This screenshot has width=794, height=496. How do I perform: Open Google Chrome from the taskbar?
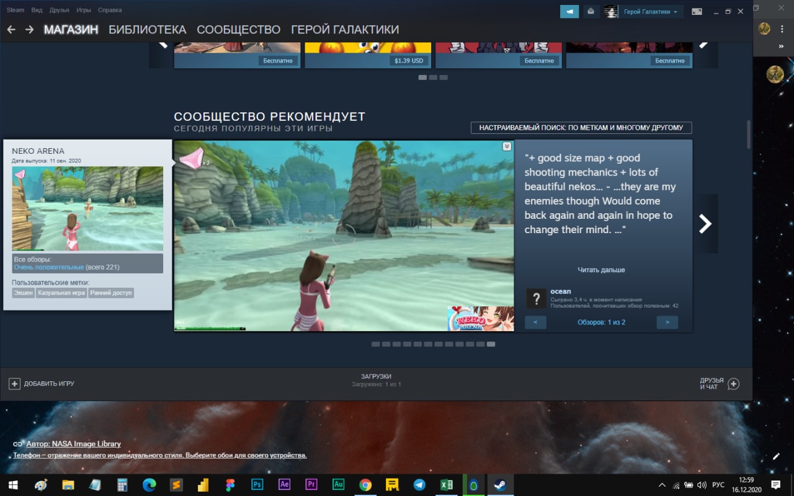pos(365,484)
